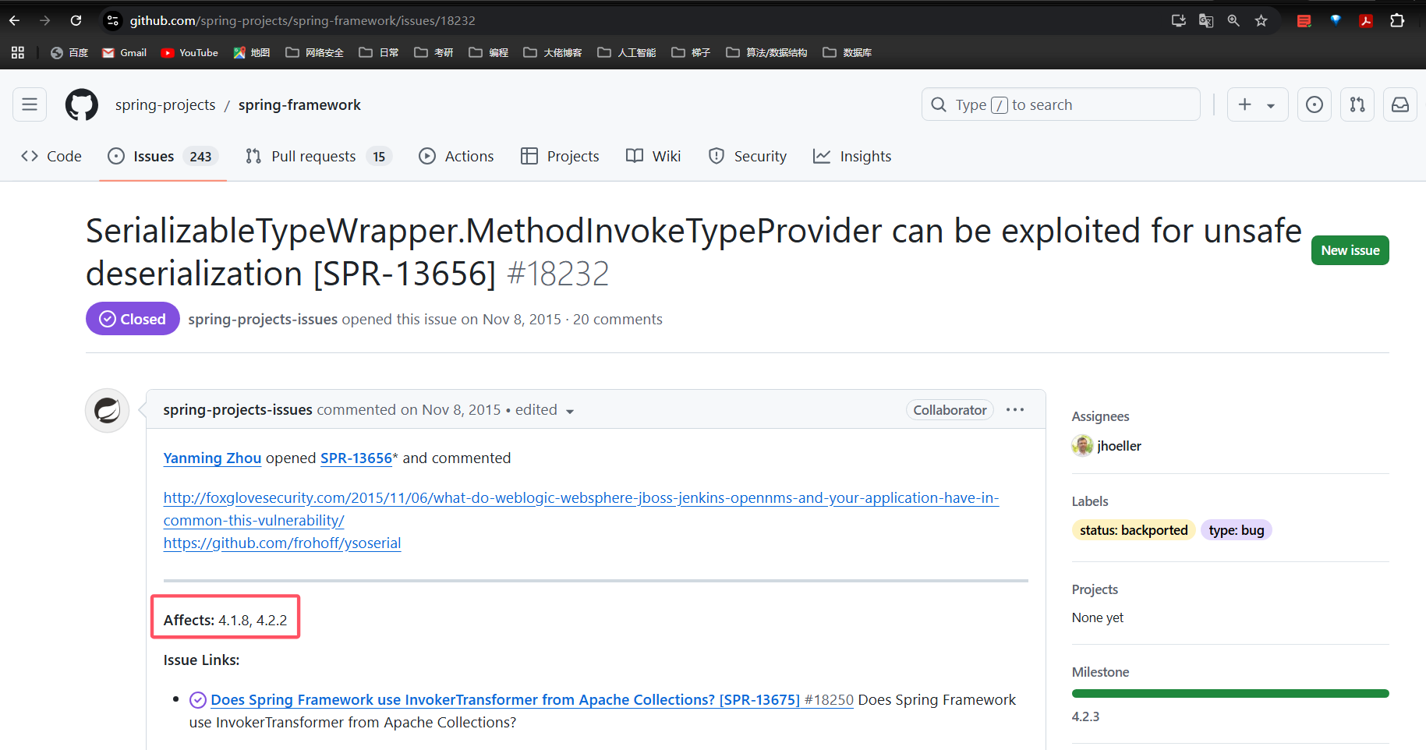Expand the 数据库 bookmark folder
This screenshot has width=1426, height=750.
click(x=847, y=52)
